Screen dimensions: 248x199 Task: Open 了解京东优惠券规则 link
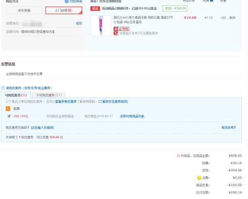pyautogui.click(x=113, y=102)
